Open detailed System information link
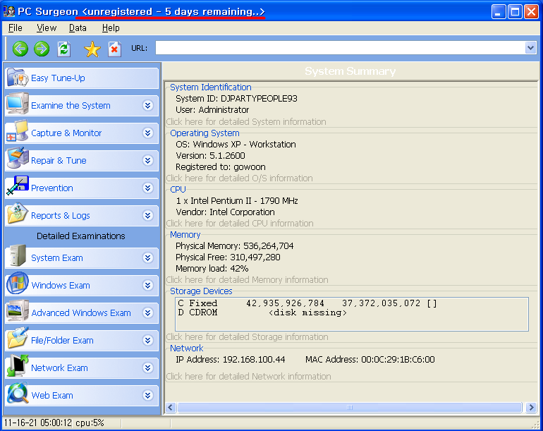This screenshot has height=431, width=543. point(246,121)
